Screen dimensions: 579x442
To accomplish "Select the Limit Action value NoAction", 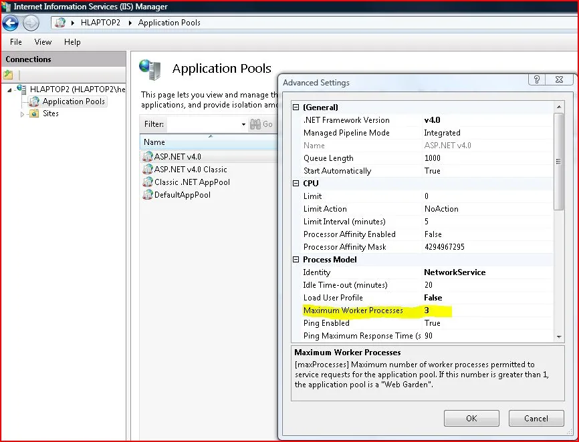I will (x=441, y=209).
